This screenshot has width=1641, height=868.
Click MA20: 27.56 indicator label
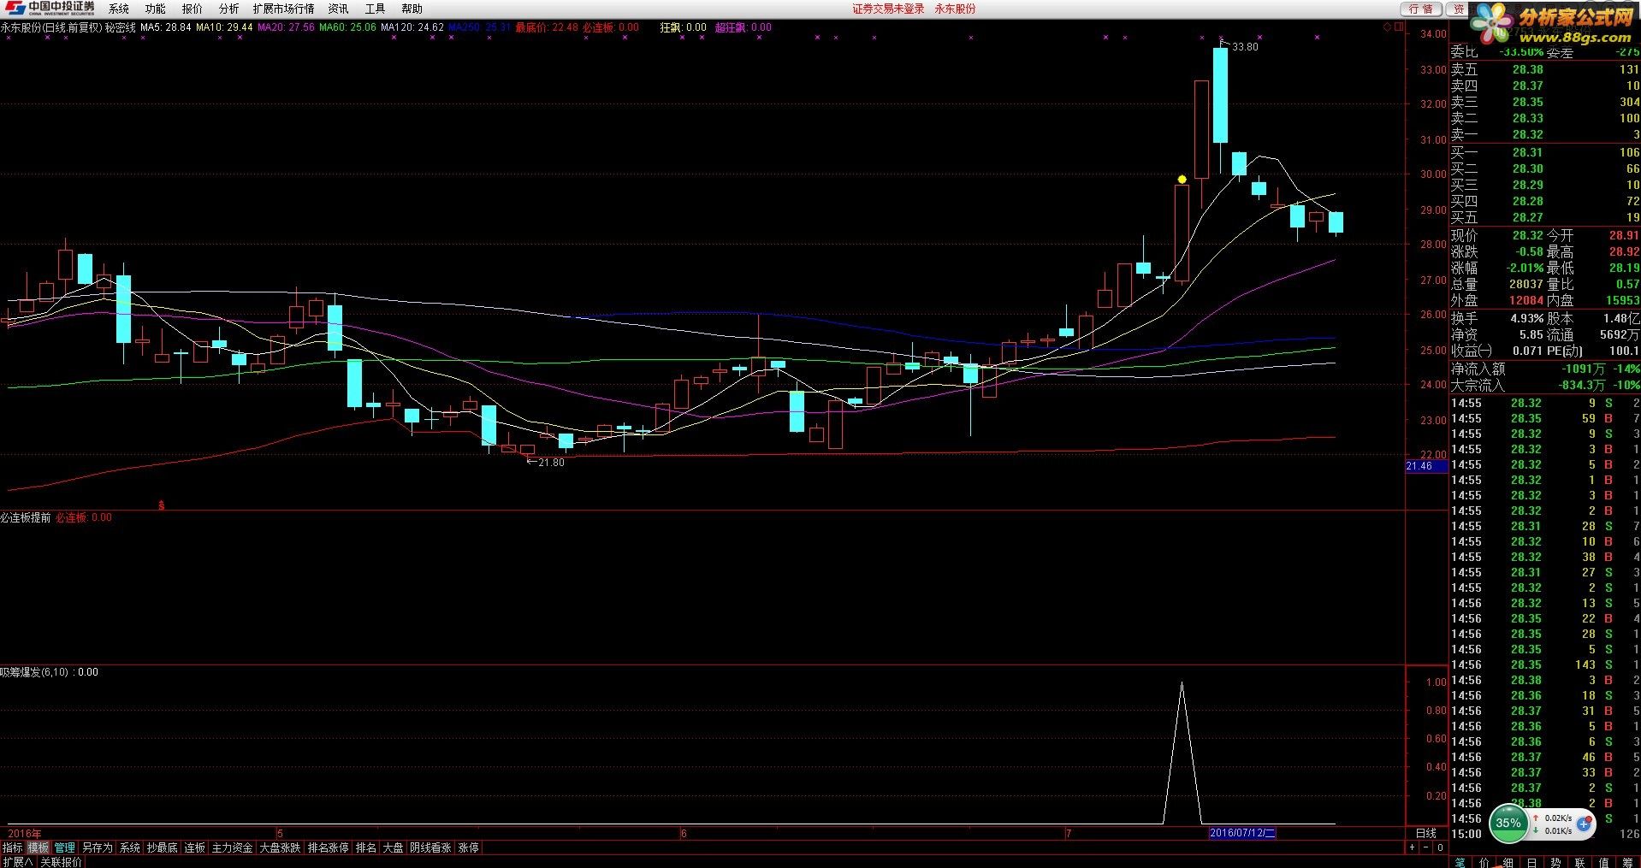pyautogui.click(x=286, y=27)
